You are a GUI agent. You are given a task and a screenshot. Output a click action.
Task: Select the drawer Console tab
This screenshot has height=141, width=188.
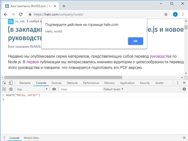[x=14, y=138]
